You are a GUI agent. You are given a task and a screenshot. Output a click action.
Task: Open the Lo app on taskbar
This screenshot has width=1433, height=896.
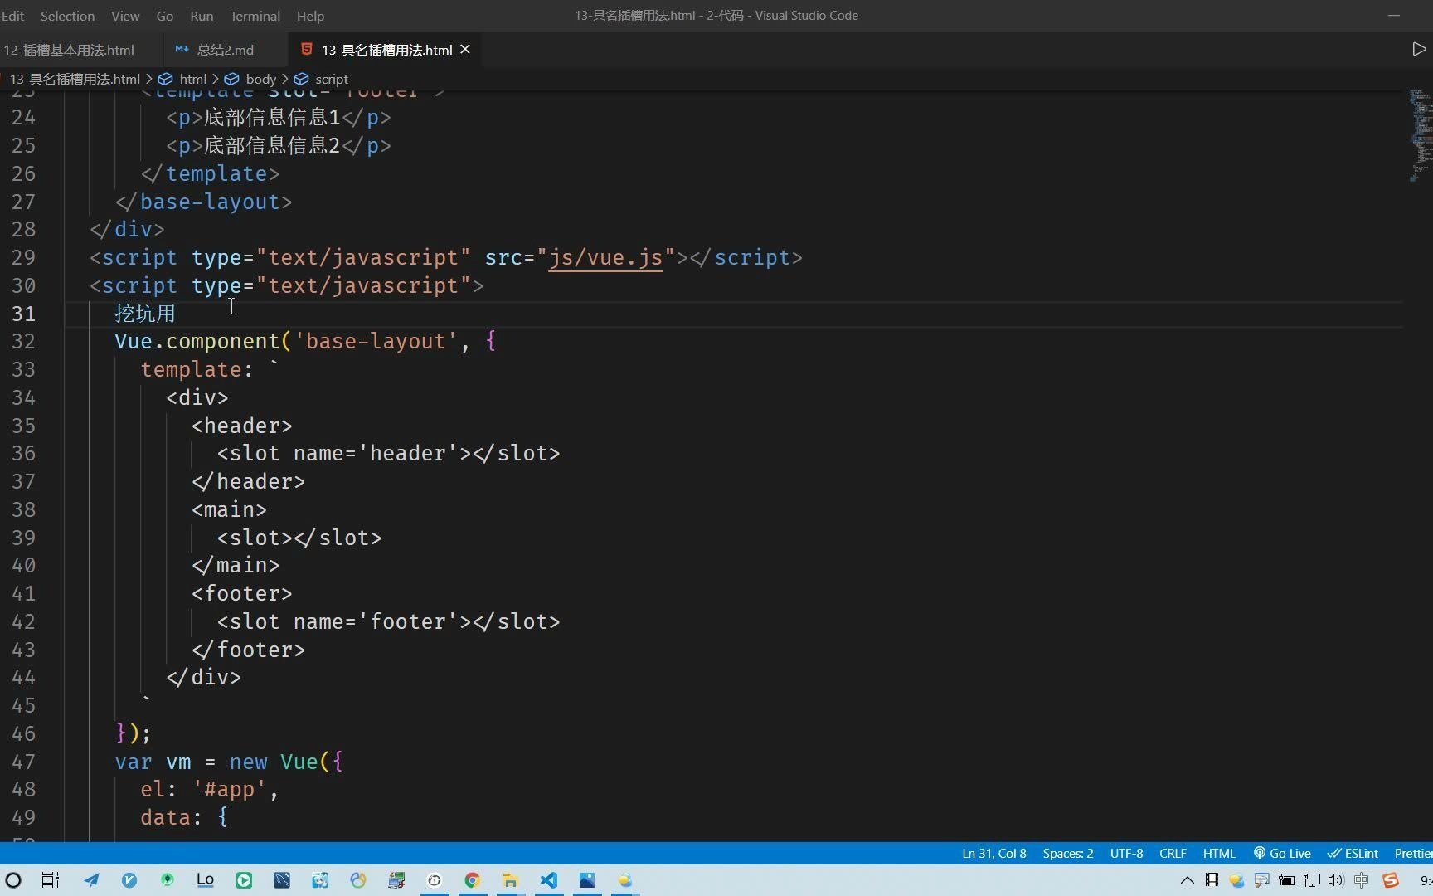tap(205, 880)
